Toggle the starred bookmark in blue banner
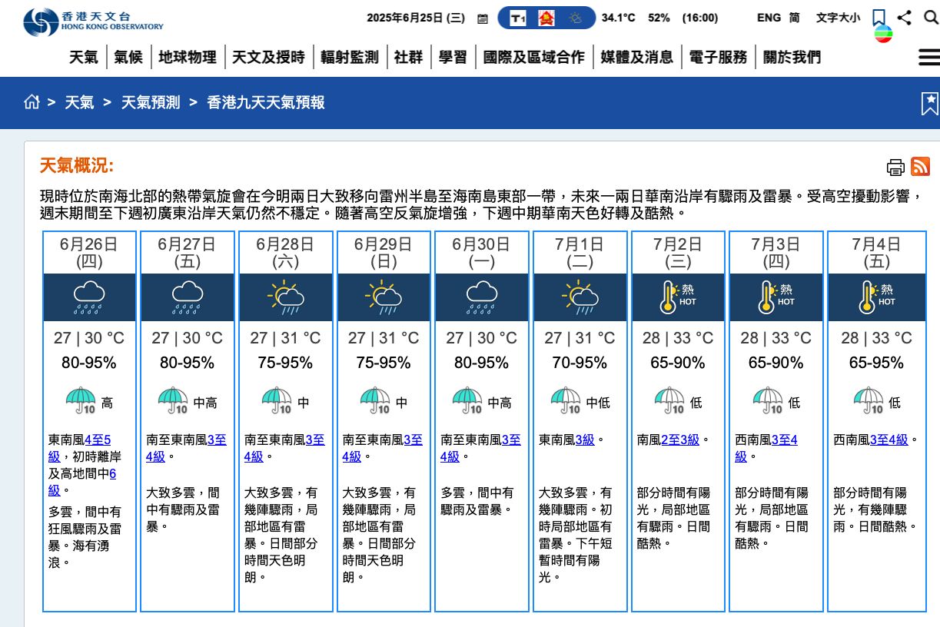Viewport: 940px width, 627px height. point(929,103)
